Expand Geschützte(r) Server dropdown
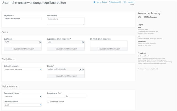Viewport: 177px width, 111px height. pyautogui.click(x=23, y=97)
